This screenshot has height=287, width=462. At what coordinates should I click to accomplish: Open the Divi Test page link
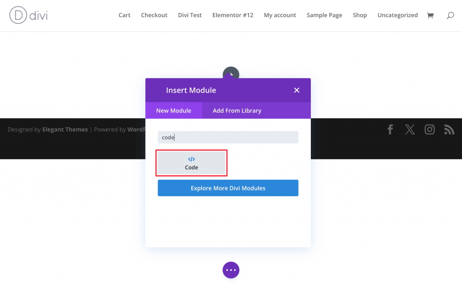tap(190, 15)
